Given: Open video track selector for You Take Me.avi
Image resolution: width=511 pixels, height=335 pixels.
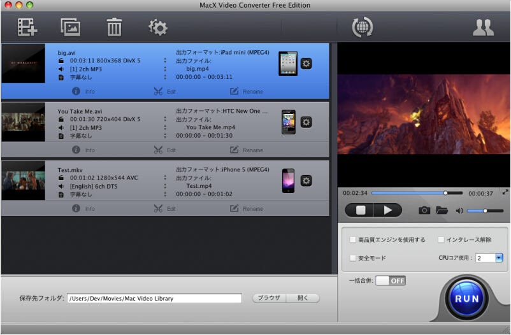Looking at the screenshot, I should pos(165,119).
